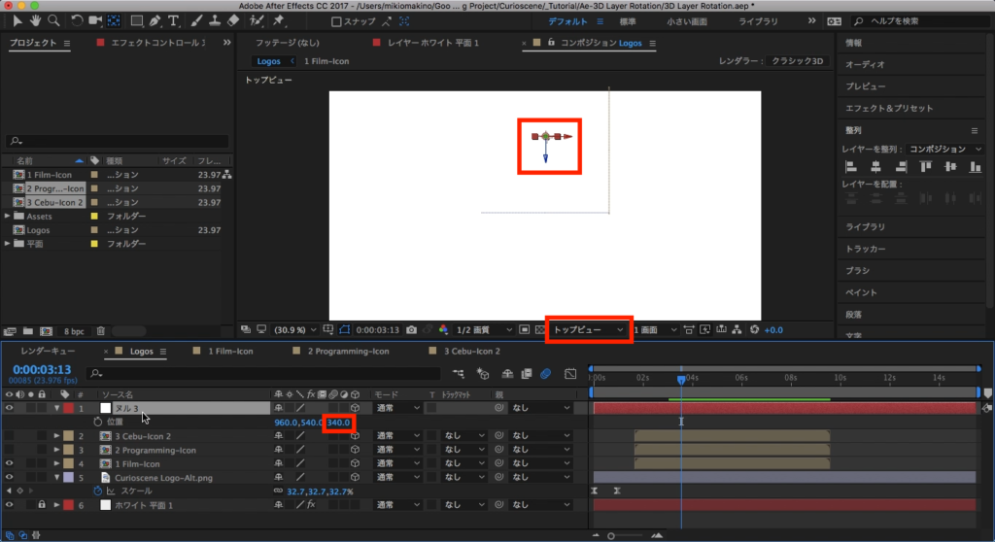The height and width of the screenshot is (542, 995).
Task: Enable the スナップ snapping checkbox
Action: 337,21
